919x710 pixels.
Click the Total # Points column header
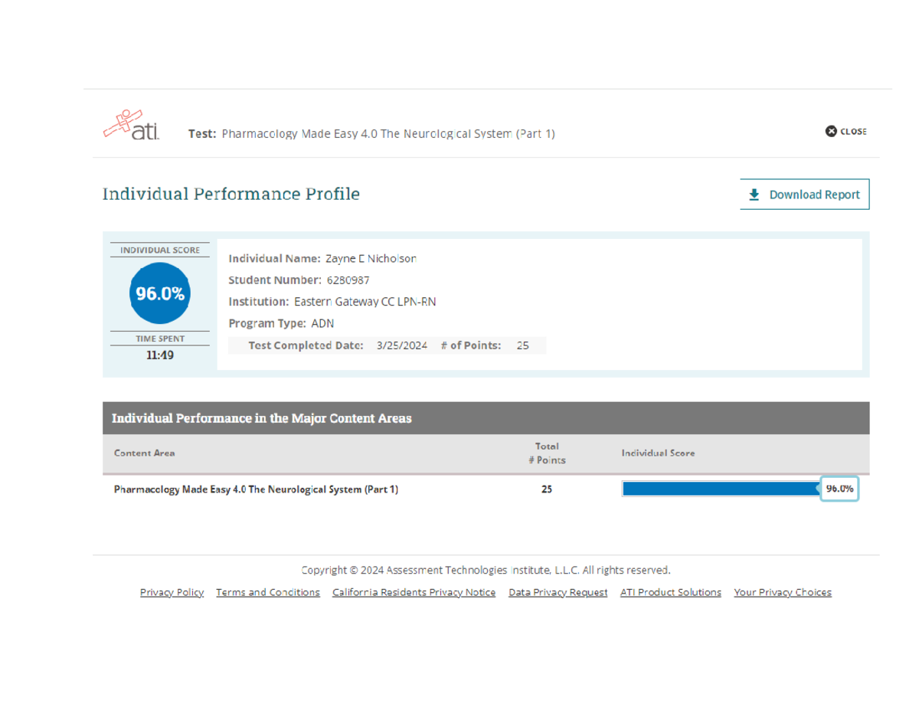(547, 453)
